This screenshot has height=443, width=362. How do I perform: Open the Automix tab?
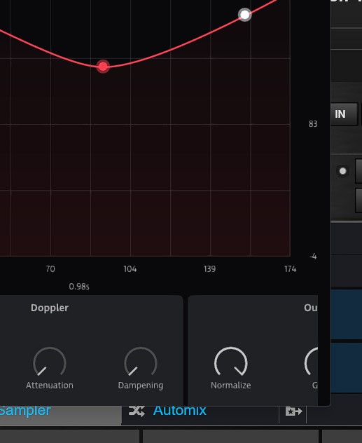180,411
